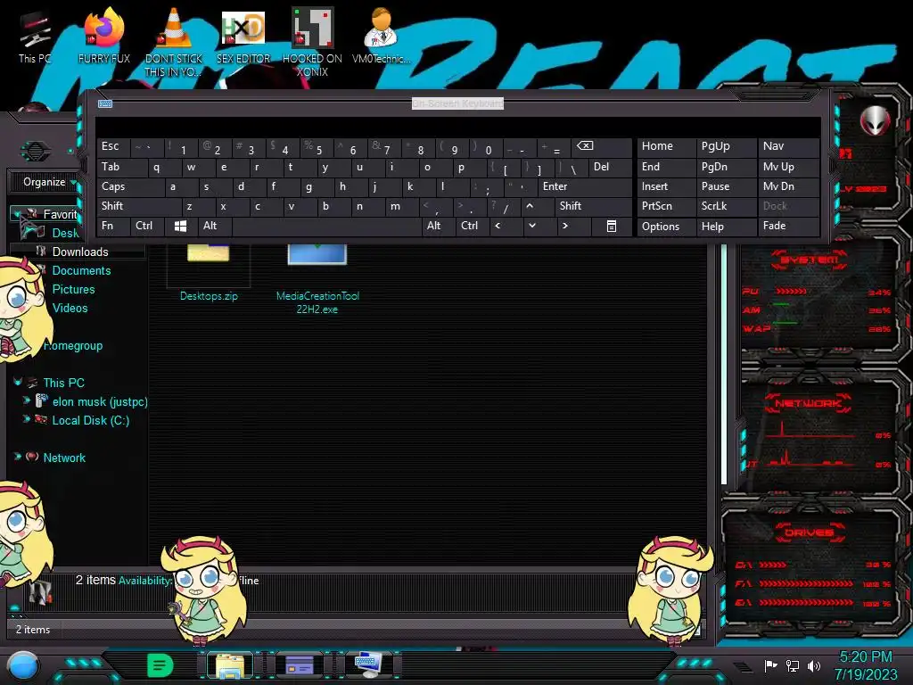Viewport: 913px width, 685px height.
Task: Toggle the right Ctrl key
Action: 472,226
